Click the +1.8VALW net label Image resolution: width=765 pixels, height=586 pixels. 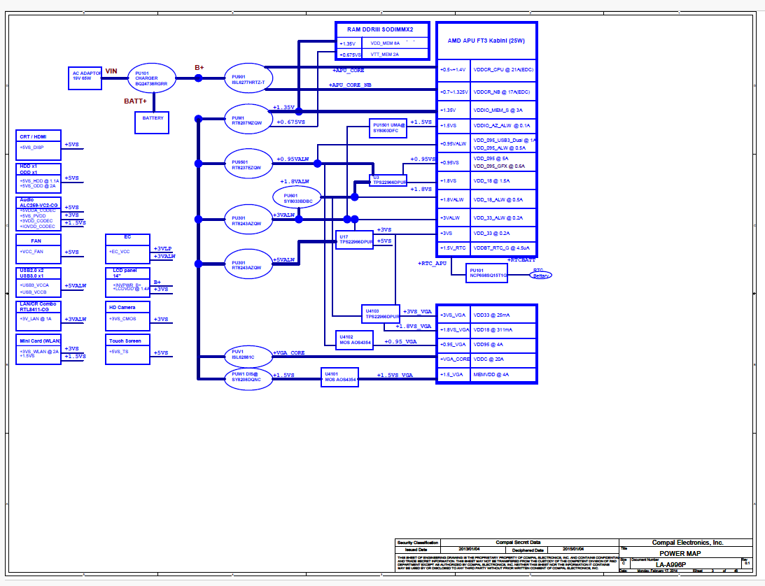(294, 181)
